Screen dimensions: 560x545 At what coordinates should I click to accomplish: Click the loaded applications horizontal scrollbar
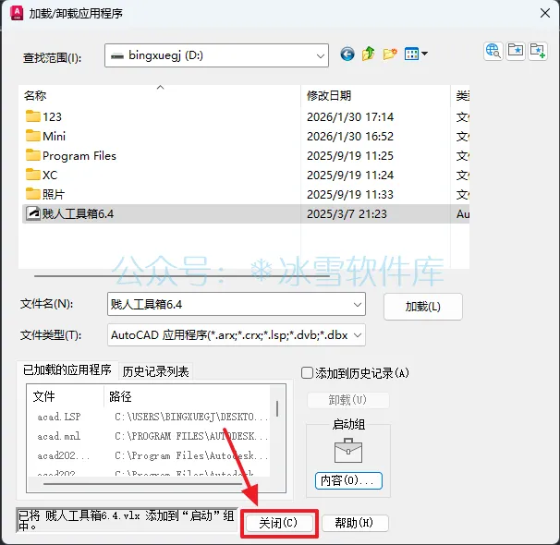pos(143,484)
